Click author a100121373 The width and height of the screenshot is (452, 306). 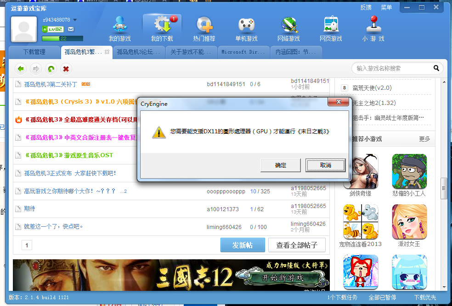point(223,209)
